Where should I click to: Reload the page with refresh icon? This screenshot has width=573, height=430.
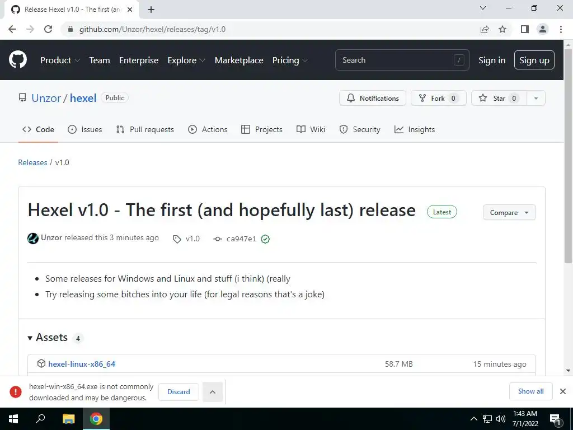pos(48,29)
